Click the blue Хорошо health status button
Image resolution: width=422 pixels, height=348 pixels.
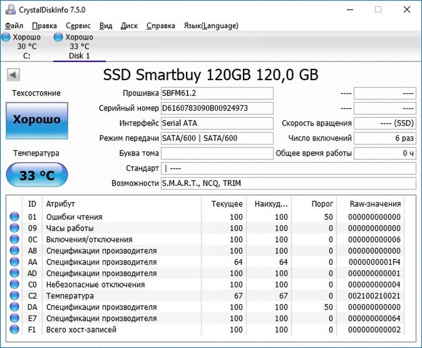37,120
